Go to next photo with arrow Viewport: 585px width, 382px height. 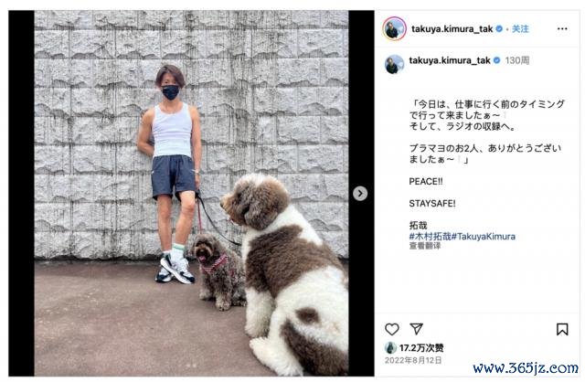[360, 193]
